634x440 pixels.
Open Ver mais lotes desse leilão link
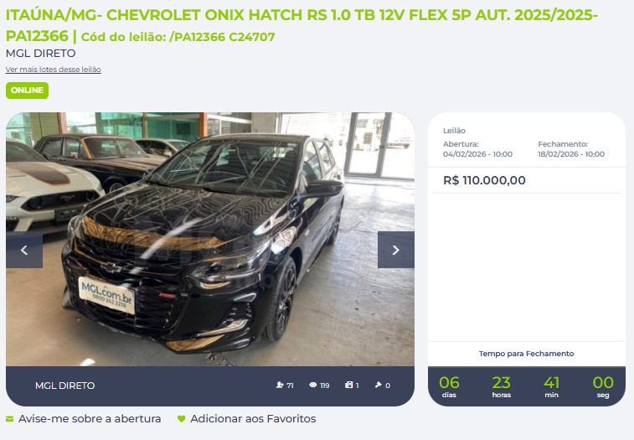53,70
